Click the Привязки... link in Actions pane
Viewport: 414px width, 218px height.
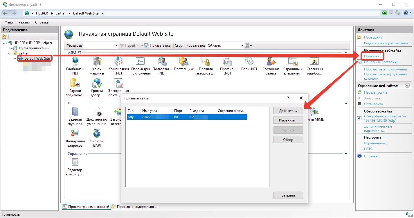click(x=373, y=56)
